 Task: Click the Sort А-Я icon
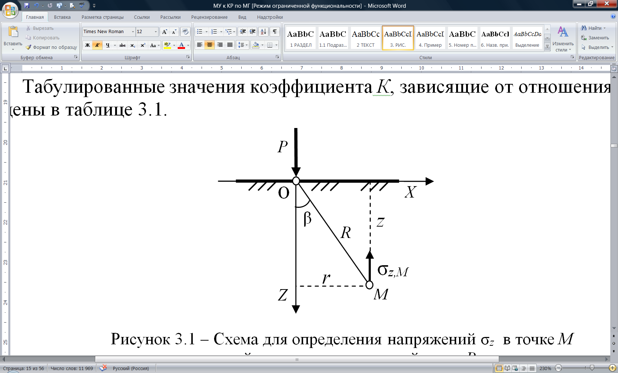[263, 32]
